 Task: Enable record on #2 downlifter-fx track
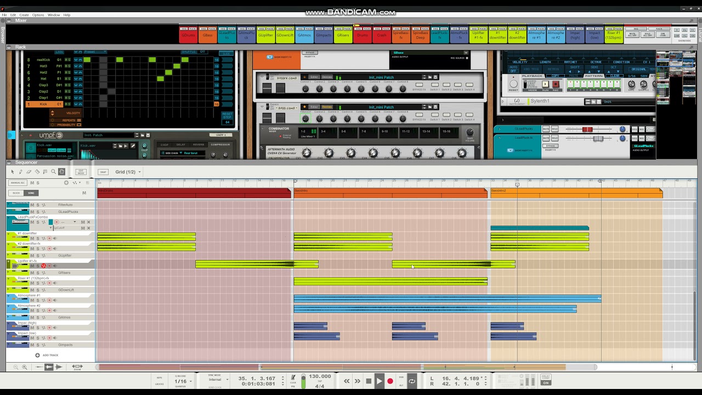tap(49, 249)
